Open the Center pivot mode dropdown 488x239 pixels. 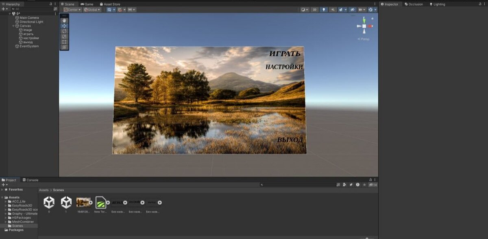(x=72, y=10)
